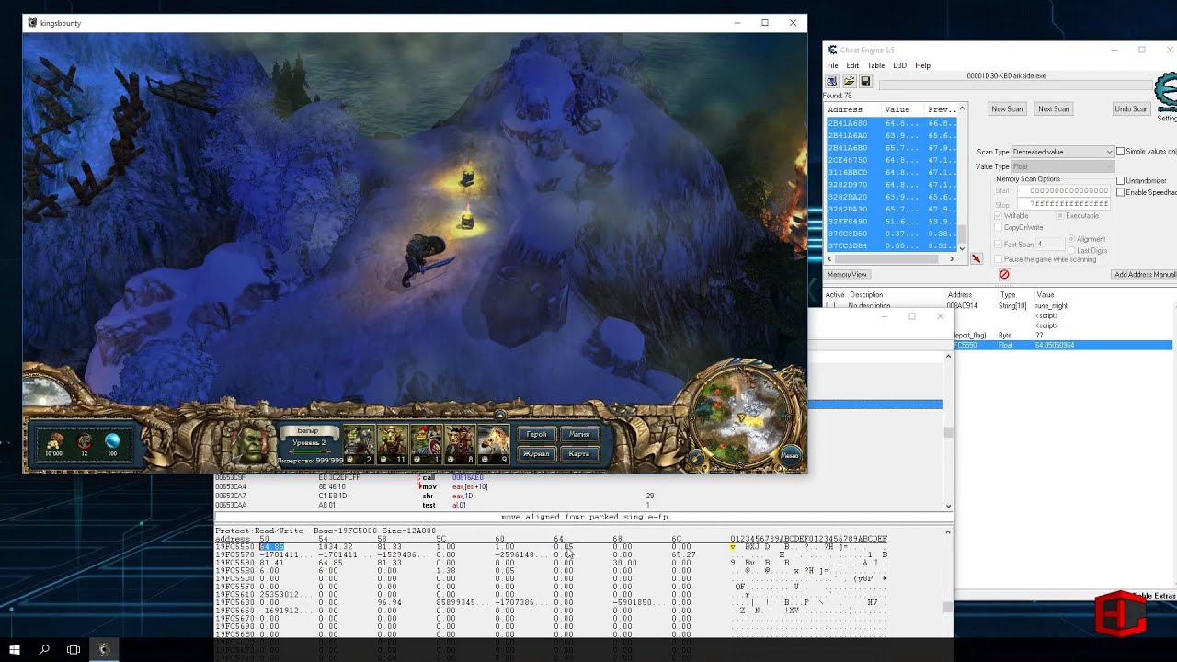
Task: Click the Windows search icon on taskbar
Action: (44, 649)
